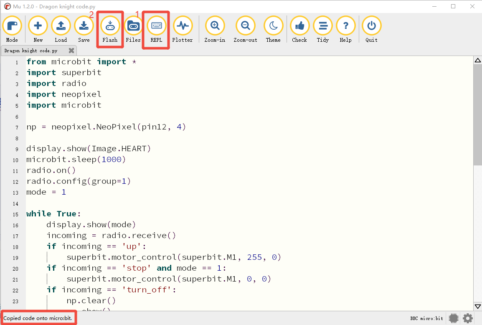Zoom-out the editor text
482x325 pixels.
[245, 30]
